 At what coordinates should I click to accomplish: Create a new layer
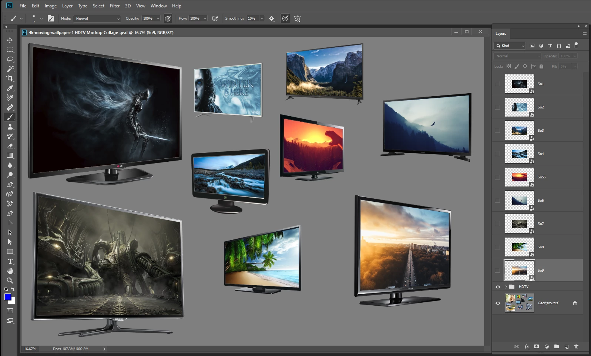point(567,347)
